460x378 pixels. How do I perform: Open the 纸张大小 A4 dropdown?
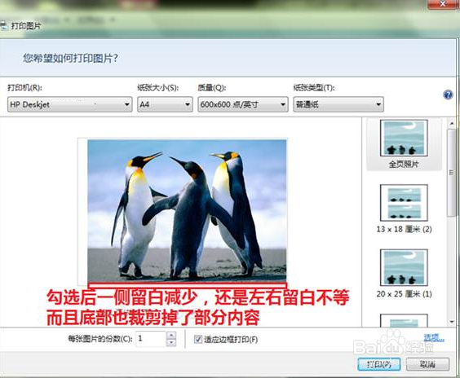[x=165, y=104]
